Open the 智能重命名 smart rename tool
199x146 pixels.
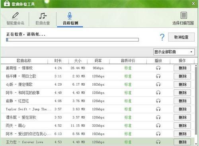click(x=15, y=19)
